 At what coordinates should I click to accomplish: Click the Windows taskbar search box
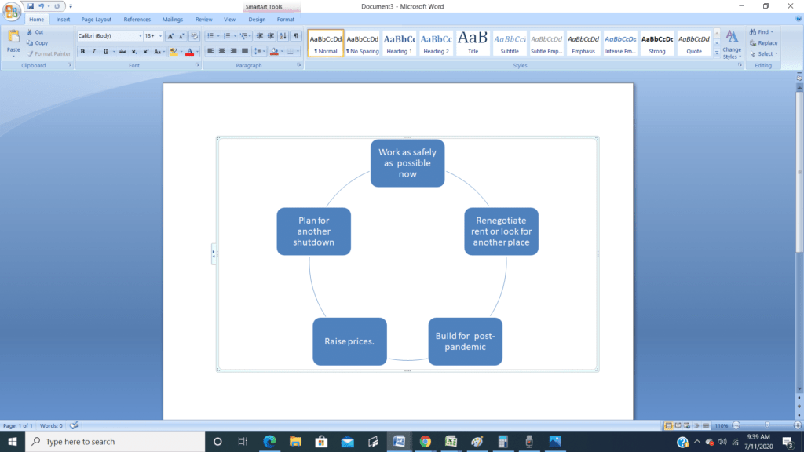point(114,442)
